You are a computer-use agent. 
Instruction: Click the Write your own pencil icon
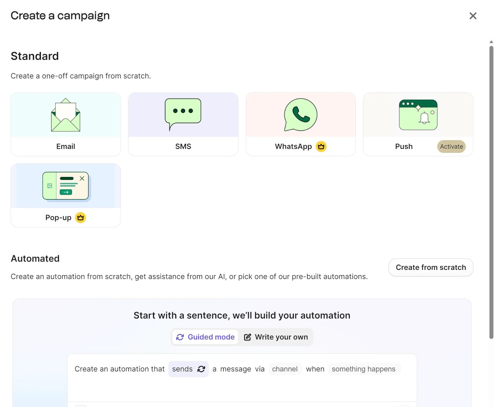248,337
